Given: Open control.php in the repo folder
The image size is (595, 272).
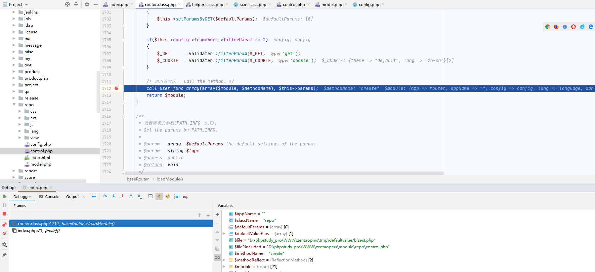Looking at the screenshot, I should click(x=41, y=151).
